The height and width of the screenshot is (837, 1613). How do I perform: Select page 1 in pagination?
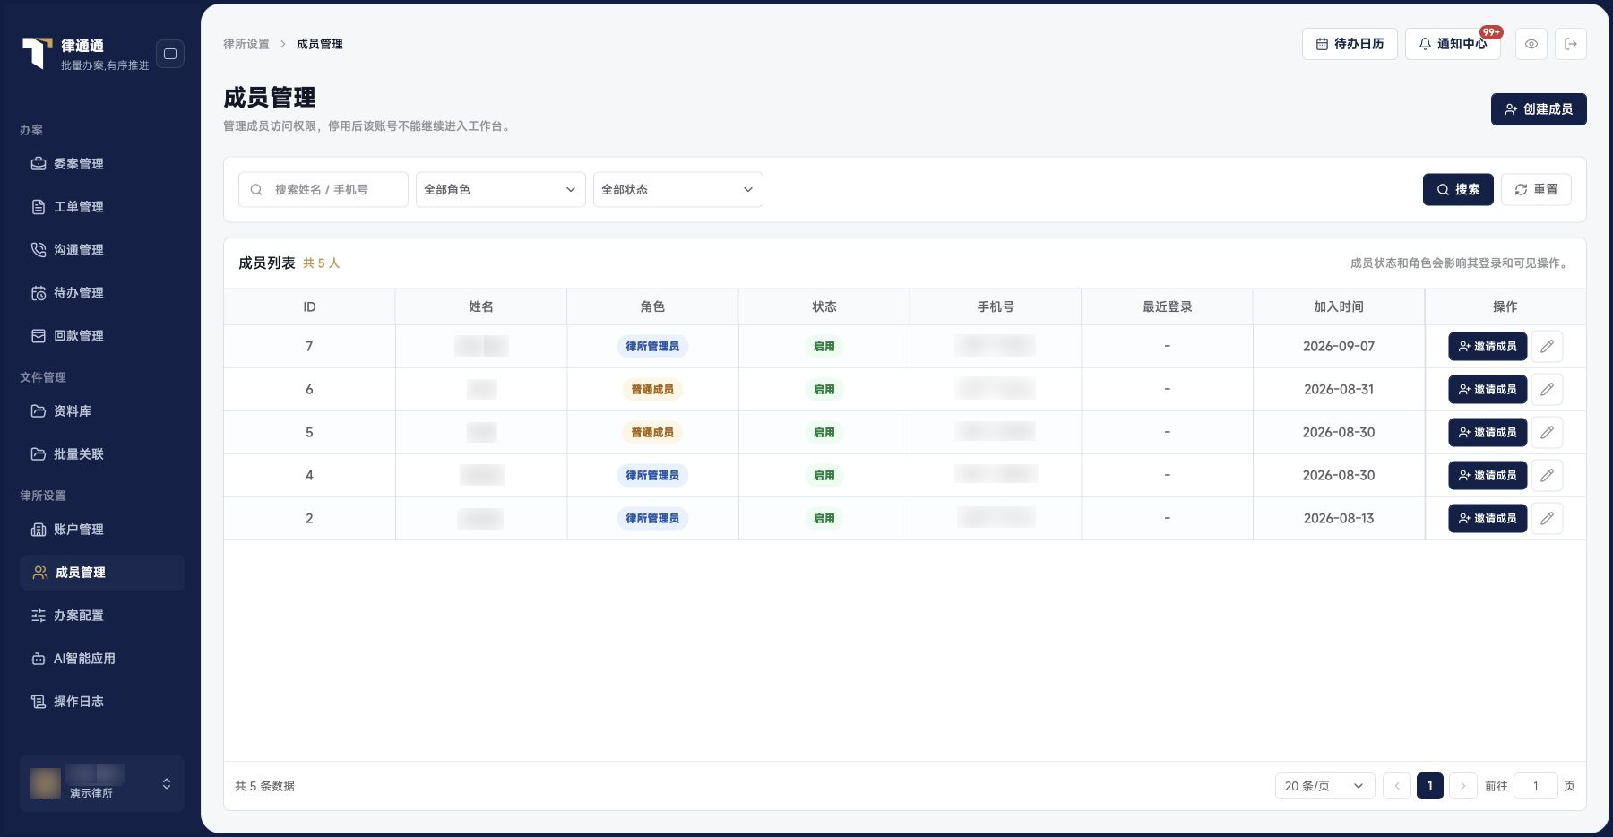[1429, 786]
